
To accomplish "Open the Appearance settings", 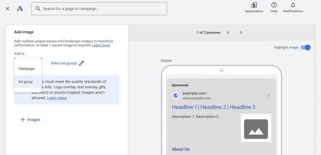I will [254, 8].
